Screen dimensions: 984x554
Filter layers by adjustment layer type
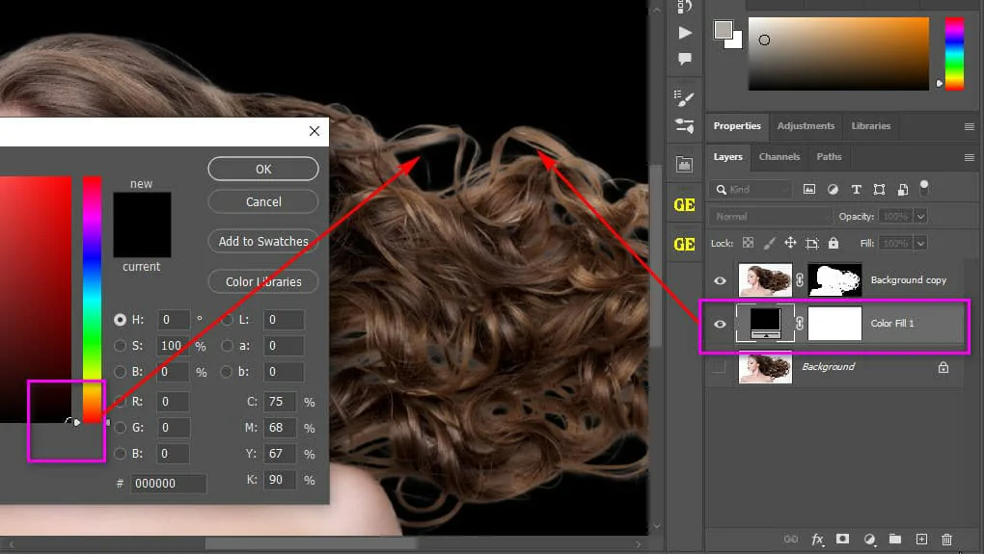point(833,189)
